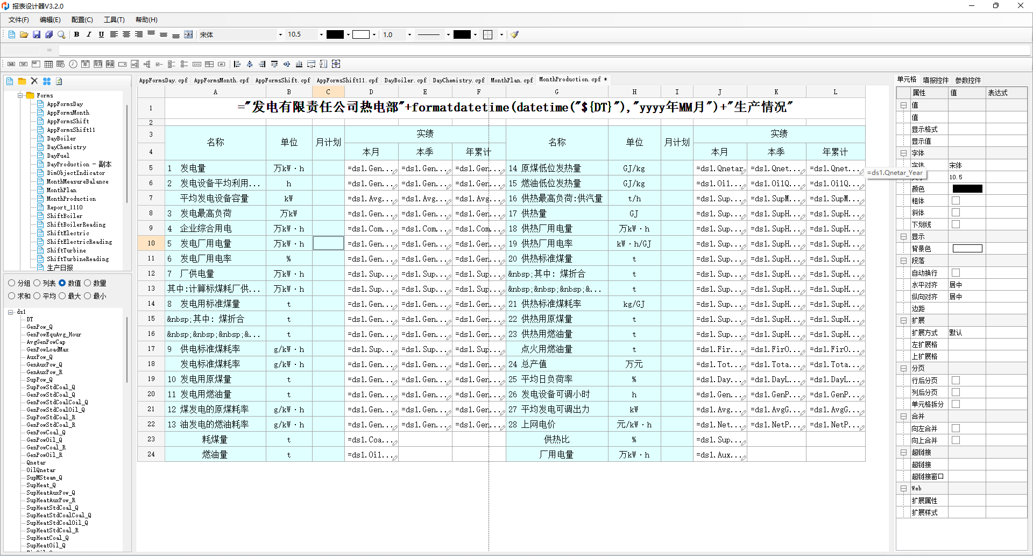Select the GenPow_Q dataset field
This screenshot has height=556, width=1033.
click(x=39, y=327)
